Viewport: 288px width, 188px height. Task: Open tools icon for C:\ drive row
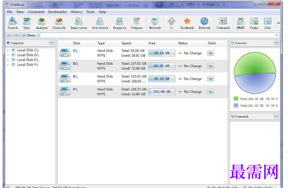(211, 53)
